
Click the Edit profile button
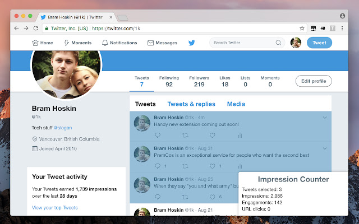click(314, 81)
